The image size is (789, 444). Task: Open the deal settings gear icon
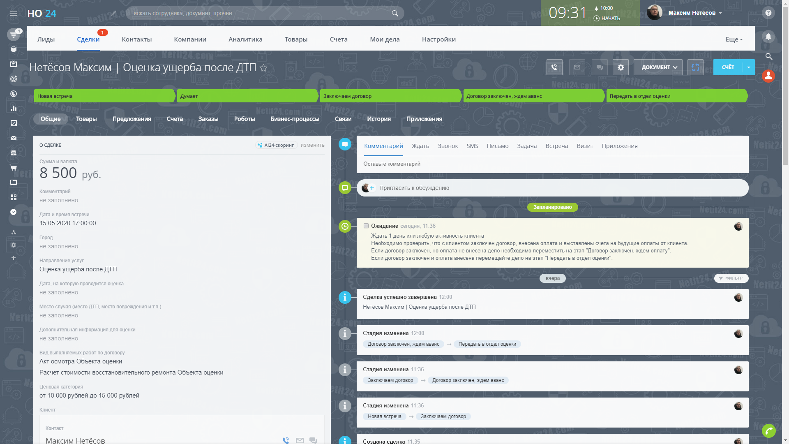click(x=621, y=67)
